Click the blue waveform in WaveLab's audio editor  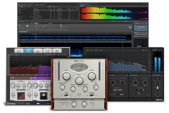(x=73, y=37)
